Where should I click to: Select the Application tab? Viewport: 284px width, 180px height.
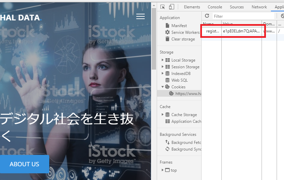pos(279,7)
